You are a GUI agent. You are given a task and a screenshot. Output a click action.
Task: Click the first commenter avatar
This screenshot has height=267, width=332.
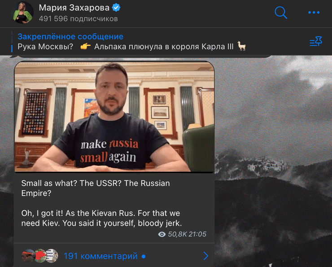click(28, 256)
